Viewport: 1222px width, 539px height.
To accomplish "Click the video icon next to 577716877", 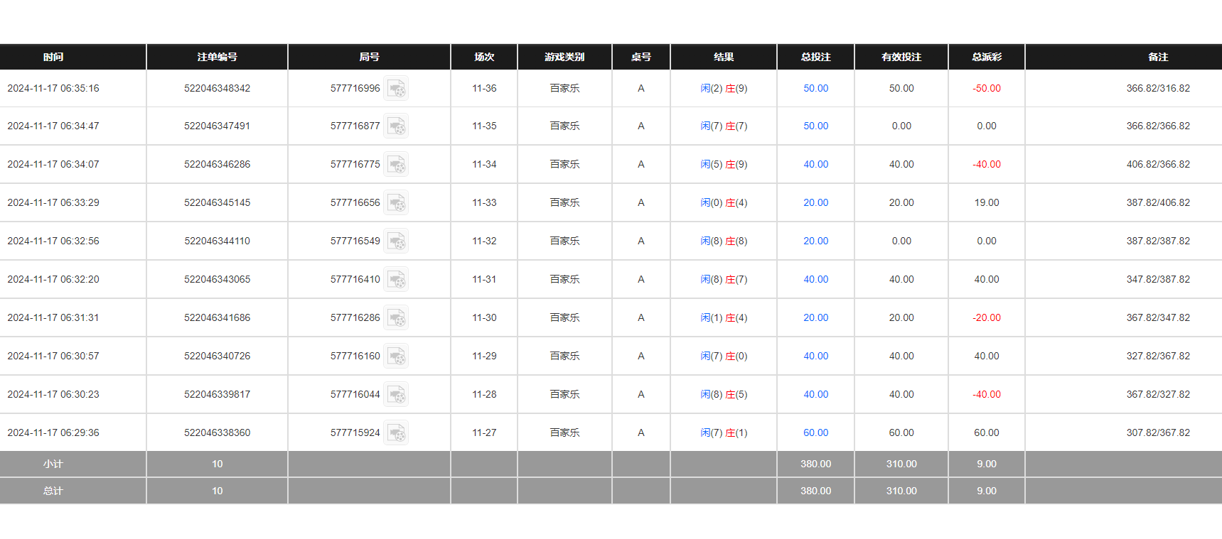I will click(396, 126).
